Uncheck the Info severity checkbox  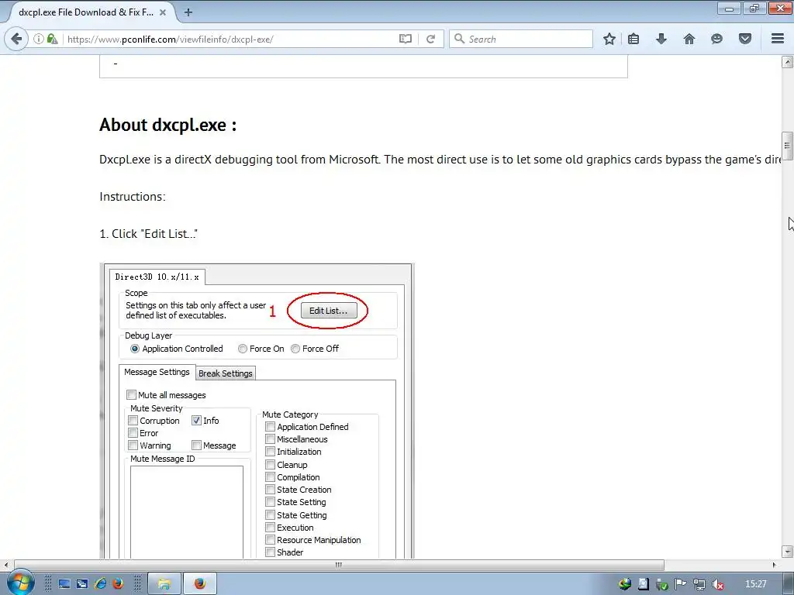click(x=196, y=421)
